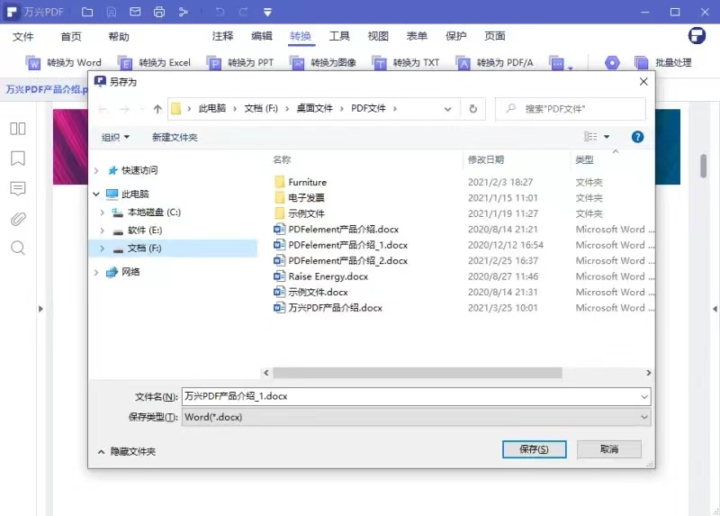The height and width of the screenshot is (516, 720).
Task: Click the search PDF文件 input box
Action: pyautogui.click(x=571, y=109)
